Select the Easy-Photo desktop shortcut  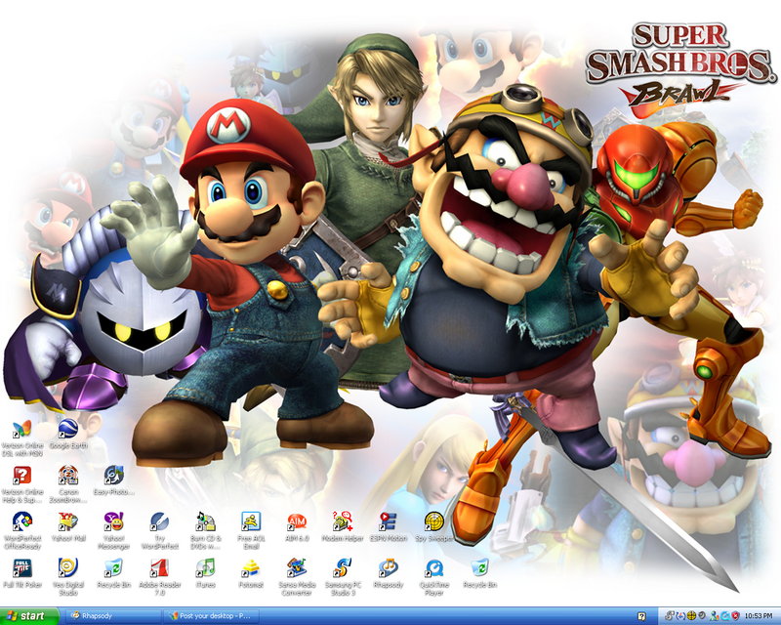tap(114, 480)
